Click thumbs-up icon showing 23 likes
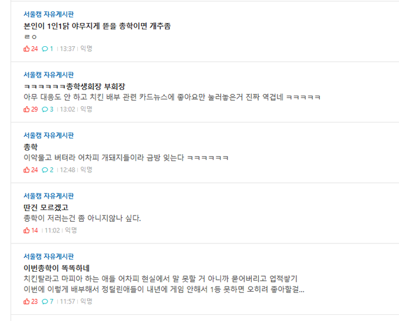The height and width of the screenshot is (321, 399). [x=27, y=302]
